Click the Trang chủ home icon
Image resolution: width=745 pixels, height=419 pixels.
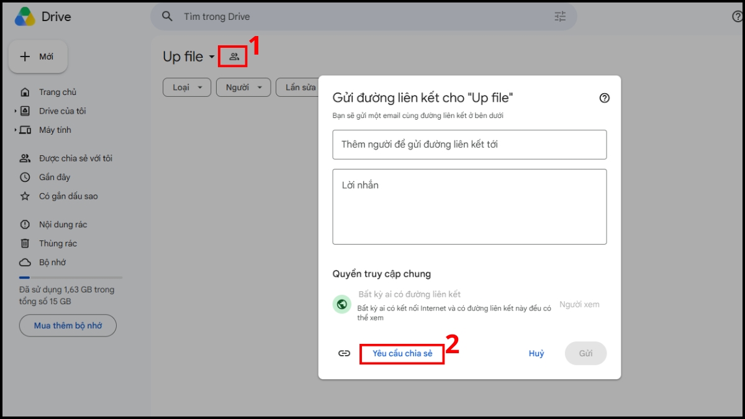pyautogui.click(x=25, y=92)
